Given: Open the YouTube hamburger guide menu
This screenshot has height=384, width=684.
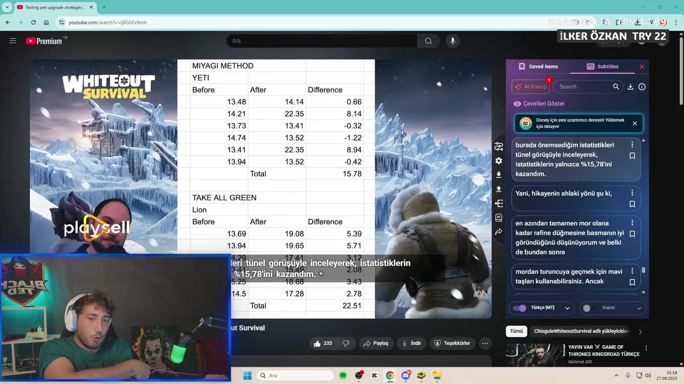Looking at the screenshot, I should pyautogui.click(x=13, y=41).
